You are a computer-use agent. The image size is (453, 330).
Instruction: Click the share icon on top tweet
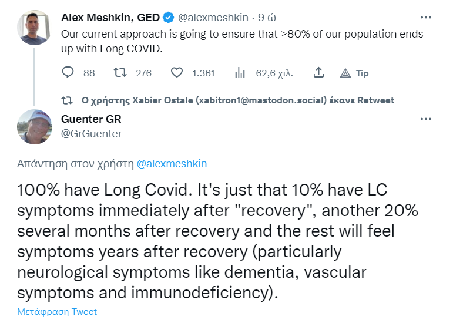[x=318, y=73]
